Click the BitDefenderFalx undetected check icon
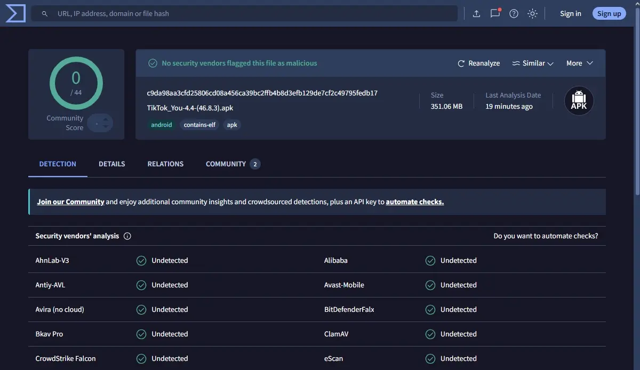The image size is (640, 370). [430, 310]
